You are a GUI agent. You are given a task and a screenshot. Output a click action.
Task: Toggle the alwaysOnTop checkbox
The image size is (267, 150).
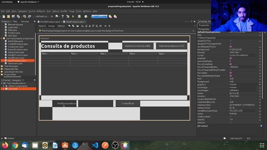231,41
